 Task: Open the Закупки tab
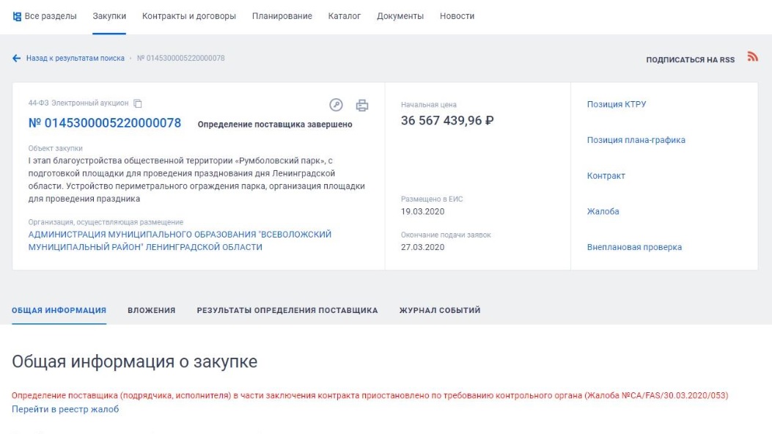[109, 16]
